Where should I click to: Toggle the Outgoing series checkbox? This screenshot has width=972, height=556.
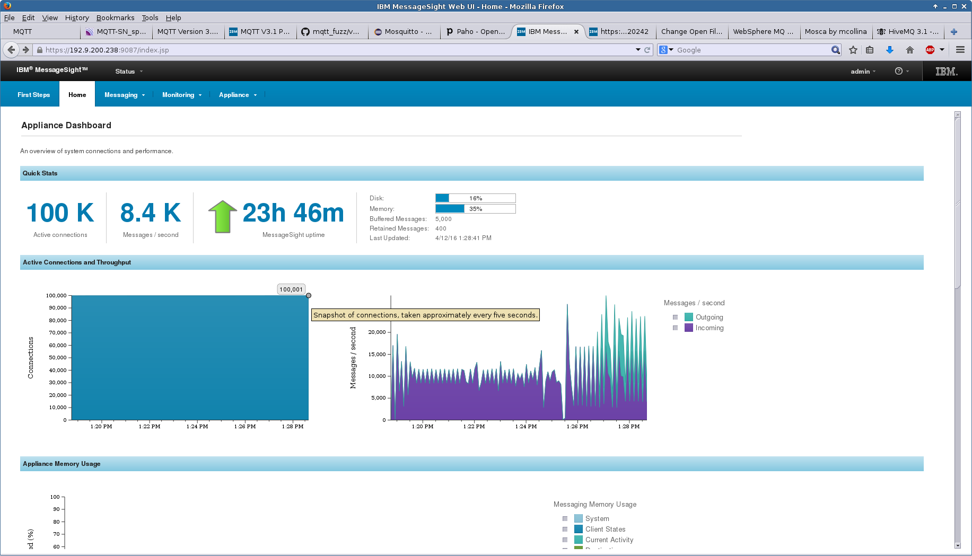pyautogui.click(x=675, y=317)
